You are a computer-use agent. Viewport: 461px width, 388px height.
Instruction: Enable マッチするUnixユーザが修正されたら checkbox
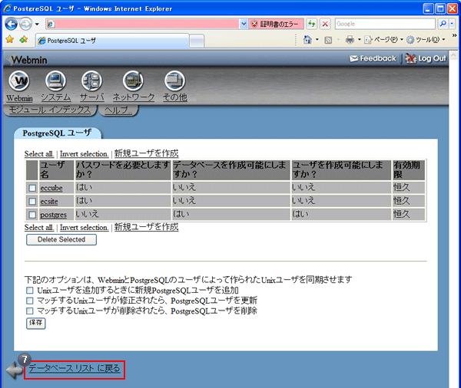click(x=29, y=301)
